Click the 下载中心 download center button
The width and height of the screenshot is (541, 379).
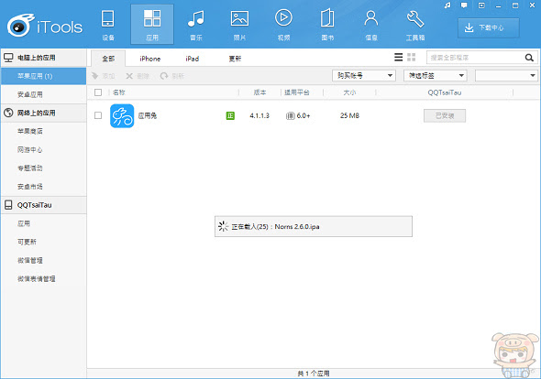click(488, 27)
